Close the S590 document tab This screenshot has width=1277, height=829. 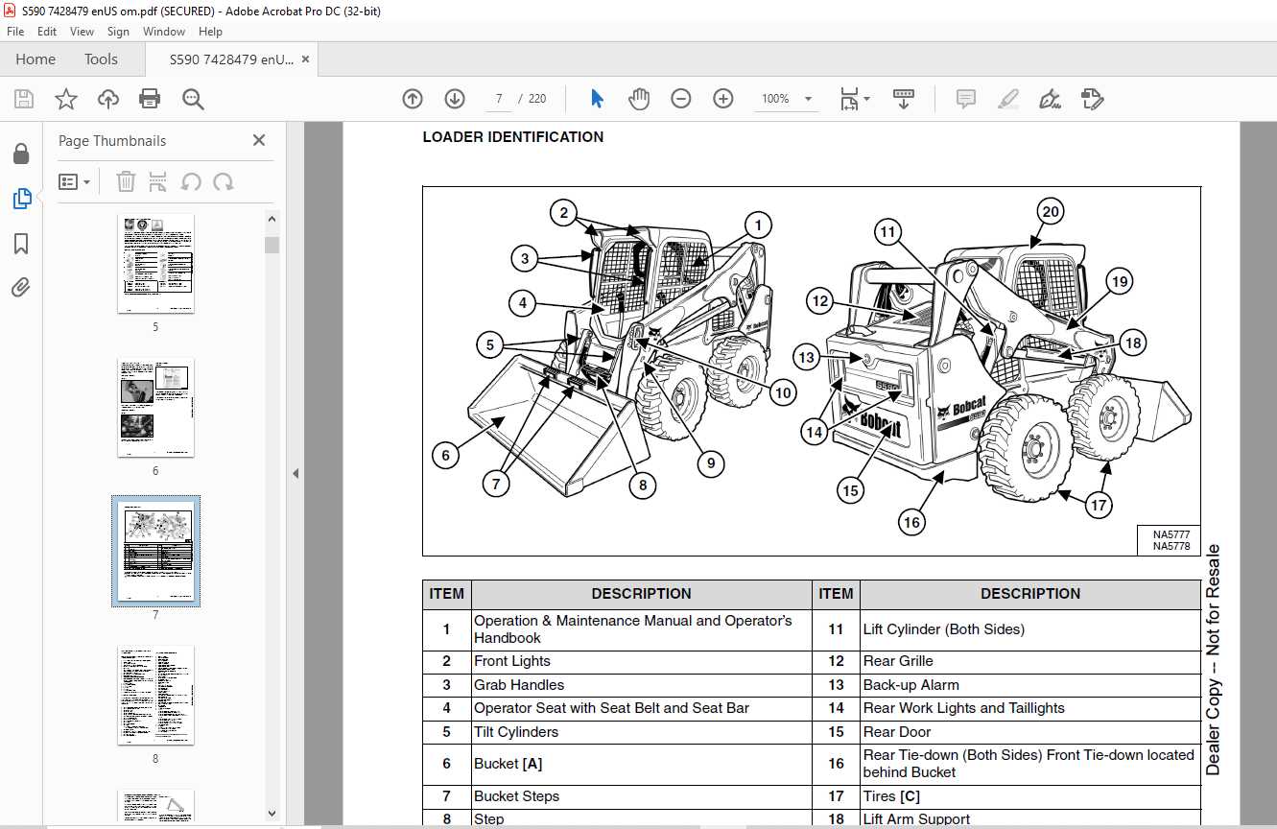coord(306,59)
